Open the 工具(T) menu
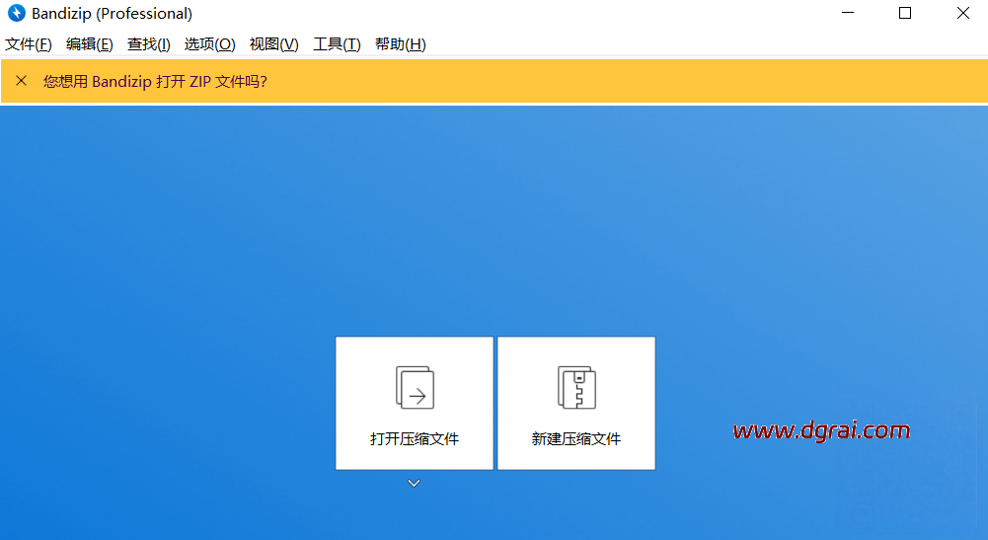Screen dimensions: 988x540 point(338,44)
